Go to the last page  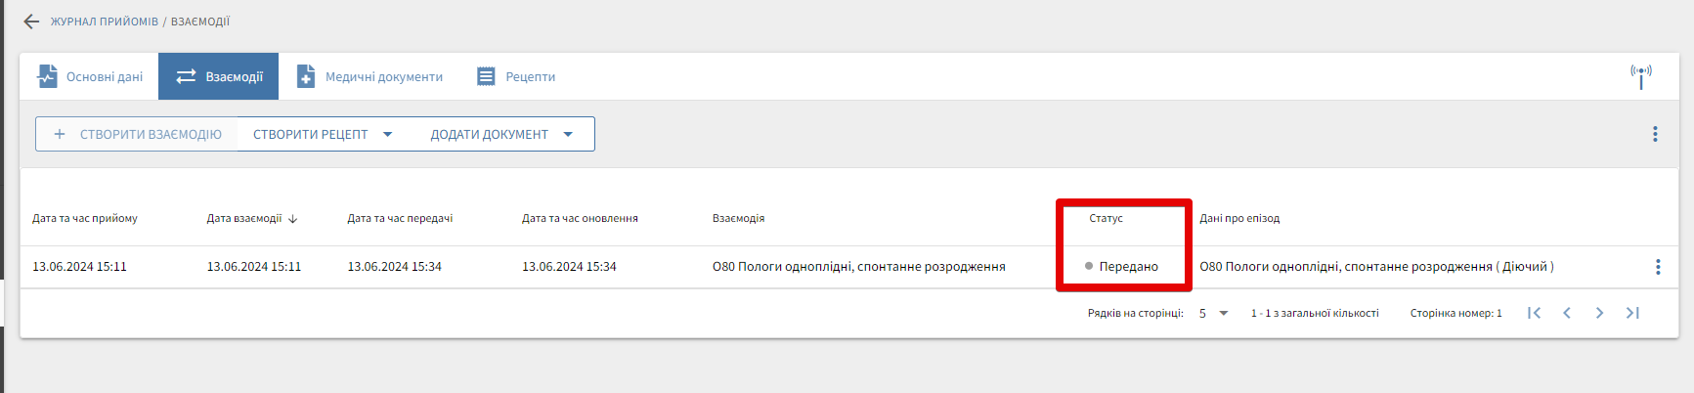1632,313
